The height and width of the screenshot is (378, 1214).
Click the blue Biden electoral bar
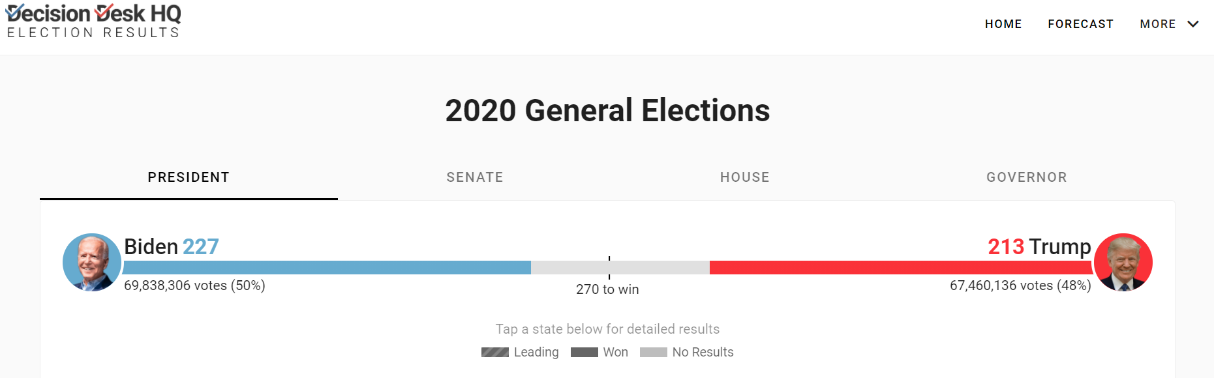point(327,267)
